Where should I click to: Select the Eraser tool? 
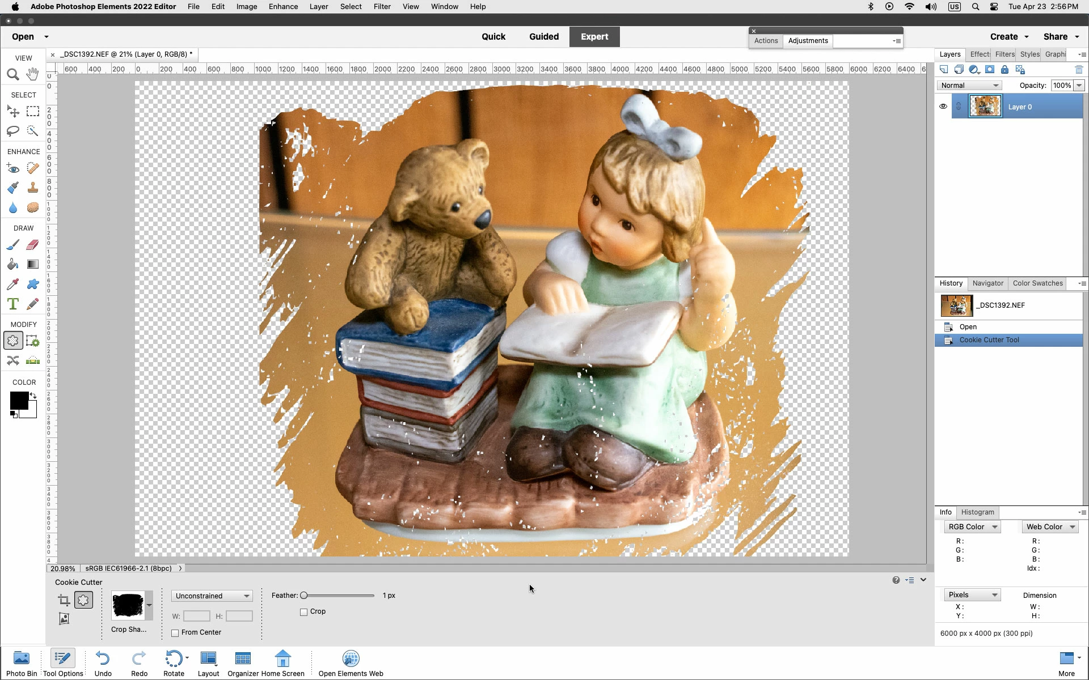coord(33,245)
